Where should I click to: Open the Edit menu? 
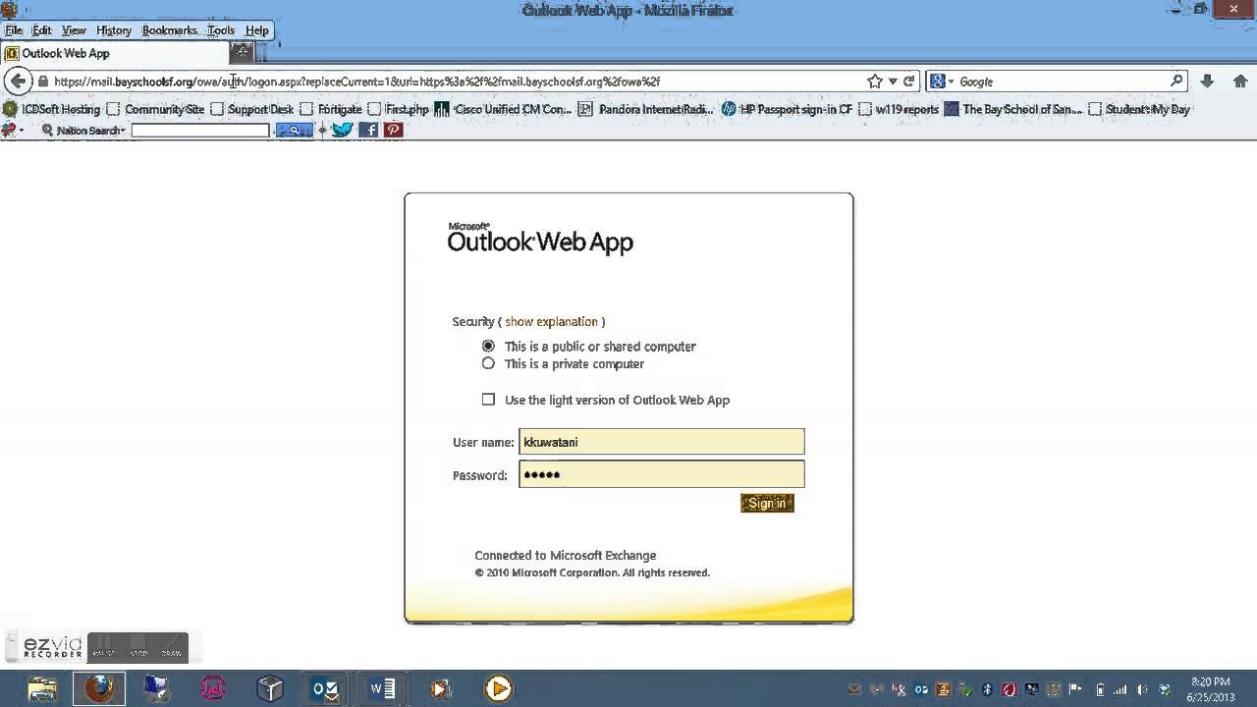[x=41, y=30]
